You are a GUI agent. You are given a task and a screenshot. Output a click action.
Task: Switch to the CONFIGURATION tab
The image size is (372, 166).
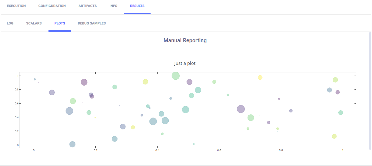tap(52, 6)
